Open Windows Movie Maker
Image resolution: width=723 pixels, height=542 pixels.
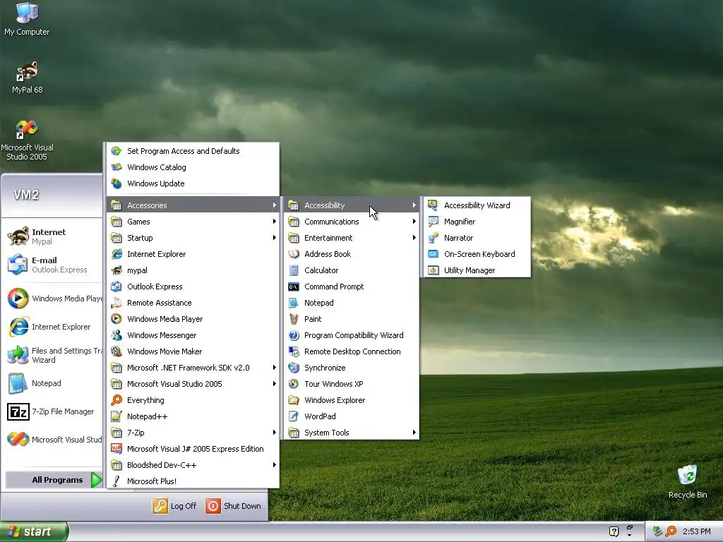193,351
